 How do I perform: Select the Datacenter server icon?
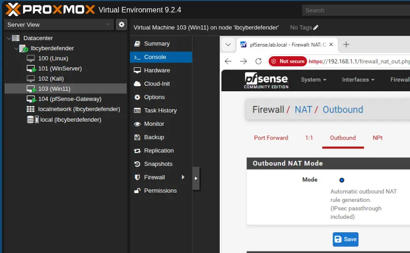[x=16, y=38]
